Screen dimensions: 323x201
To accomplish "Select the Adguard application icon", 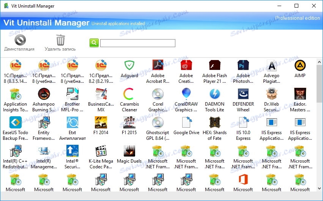I will click(x=129, y=65).
